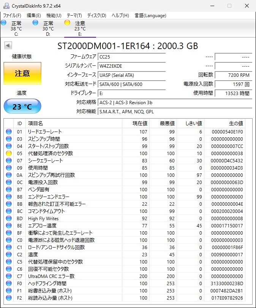Click the 現在値 column header

coord(136,123)
